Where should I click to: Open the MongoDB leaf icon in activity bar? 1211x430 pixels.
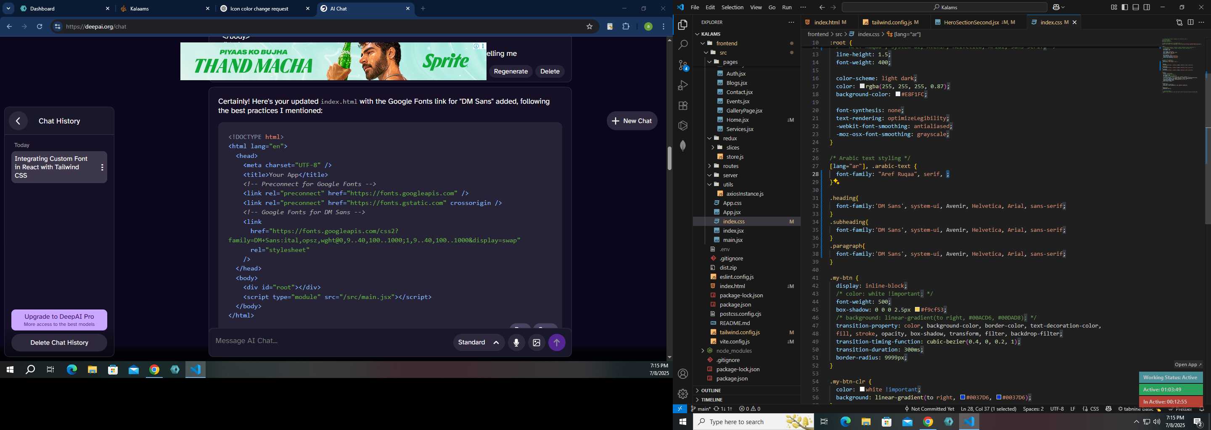[683, 146]
